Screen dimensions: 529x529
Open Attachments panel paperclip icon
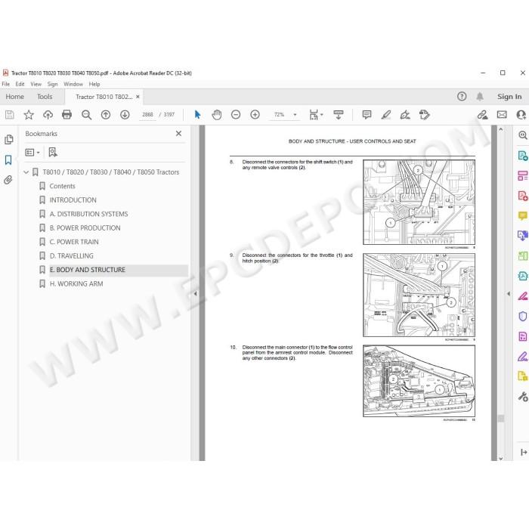[8, 180]
